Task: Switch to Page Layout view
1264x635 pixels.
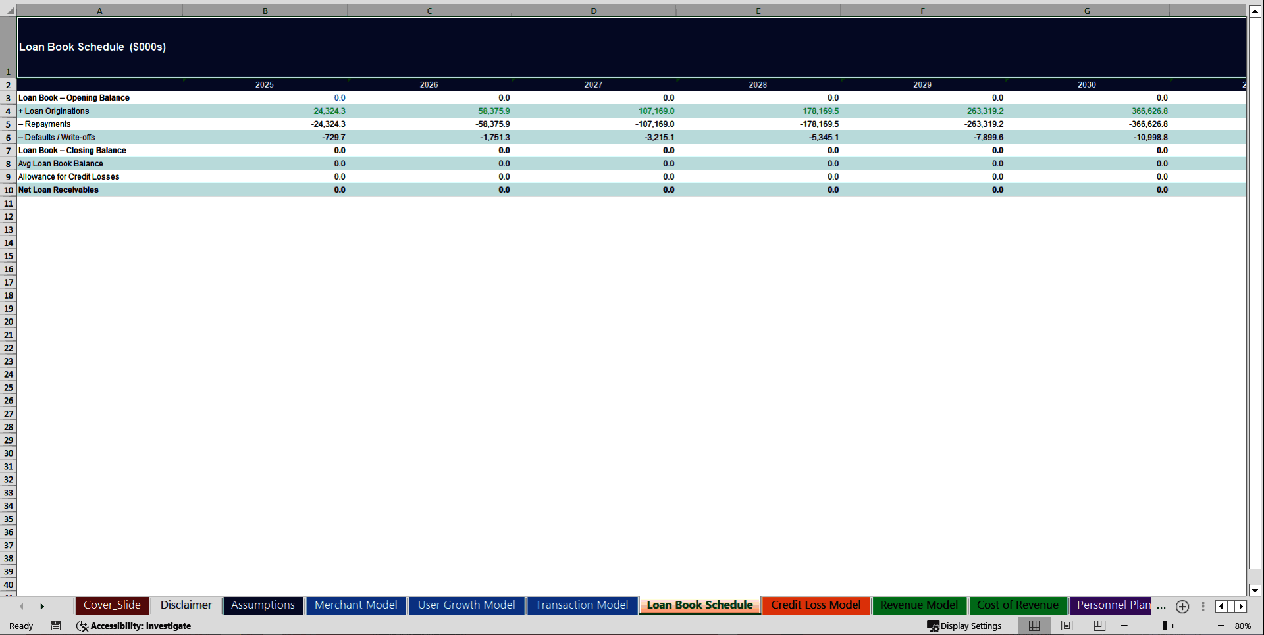Action: tap(1066, 626)
